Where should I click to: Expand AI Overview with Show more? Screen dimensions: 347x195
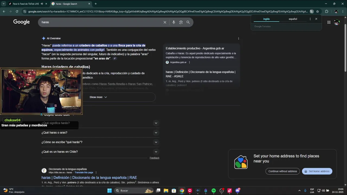tap(98, 97)
